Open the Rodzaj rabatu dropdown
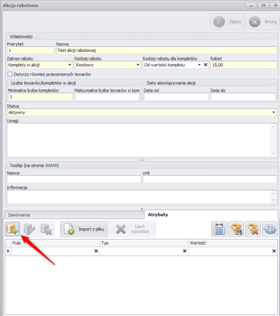The width and height of the screenshot is (280, 316). (x=138, y=65)
